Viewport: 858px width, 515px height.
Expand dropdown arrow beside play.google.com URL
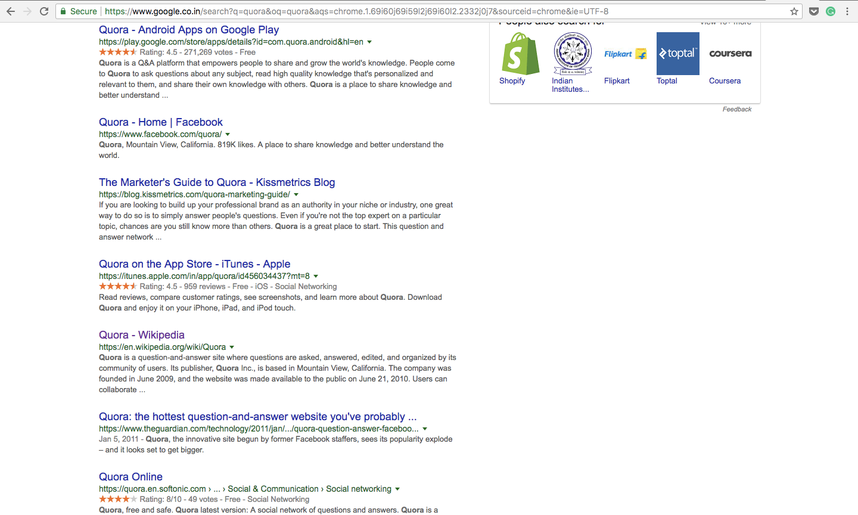(x=369, y=42)
